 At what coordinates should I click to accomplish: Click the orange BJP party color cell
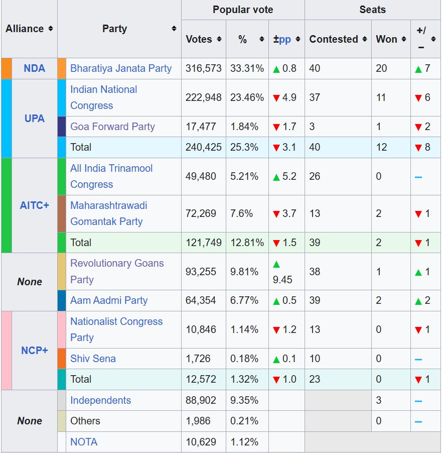pos(62,68)
